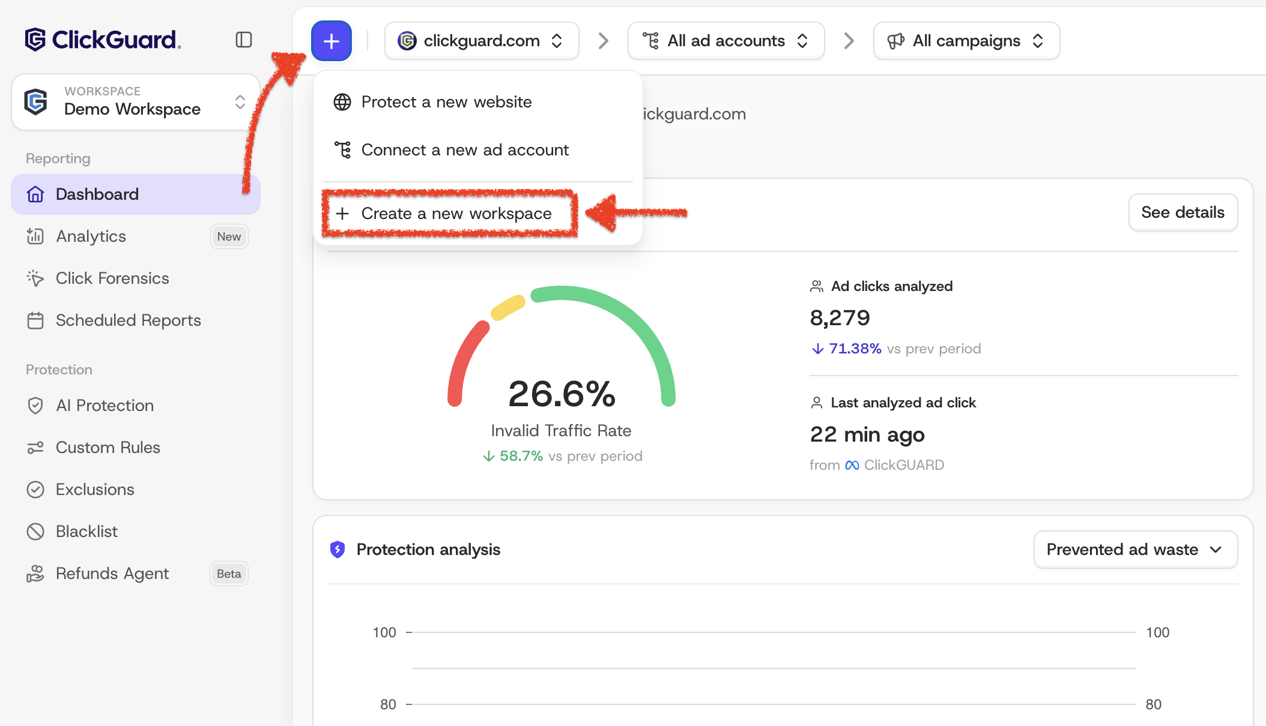Open AI Protection settings
Screen dimensions: 1266x726
[136, 406]
